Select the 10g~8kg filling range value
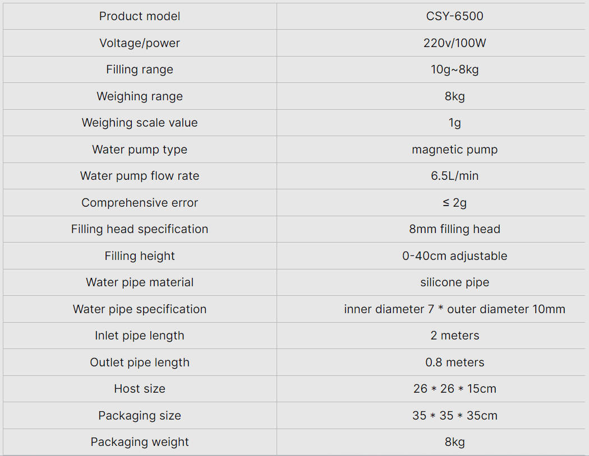 click(454, 69)
